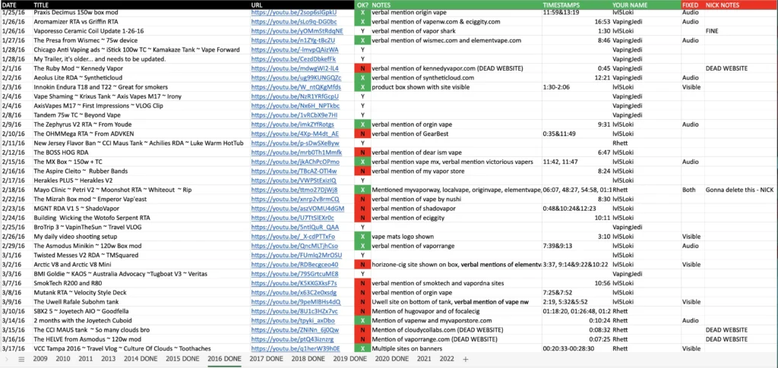
Task: Click the add new sheet plus icon
Action: (x=465, y=359)
